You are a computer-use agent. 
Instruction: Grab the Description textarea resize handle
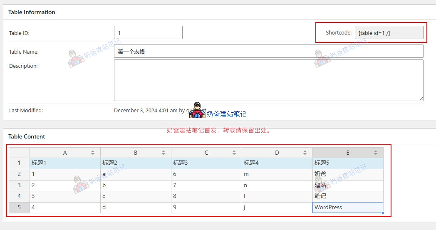[x=421, y=99]
